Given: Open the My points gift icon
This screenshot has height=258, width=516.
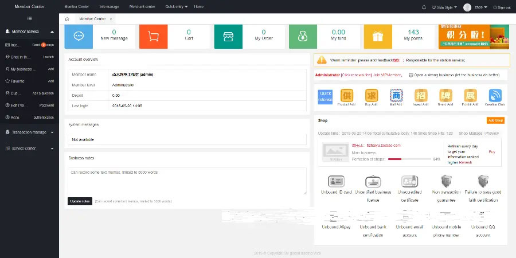Looking at the screenshot, I should point(377,36).
